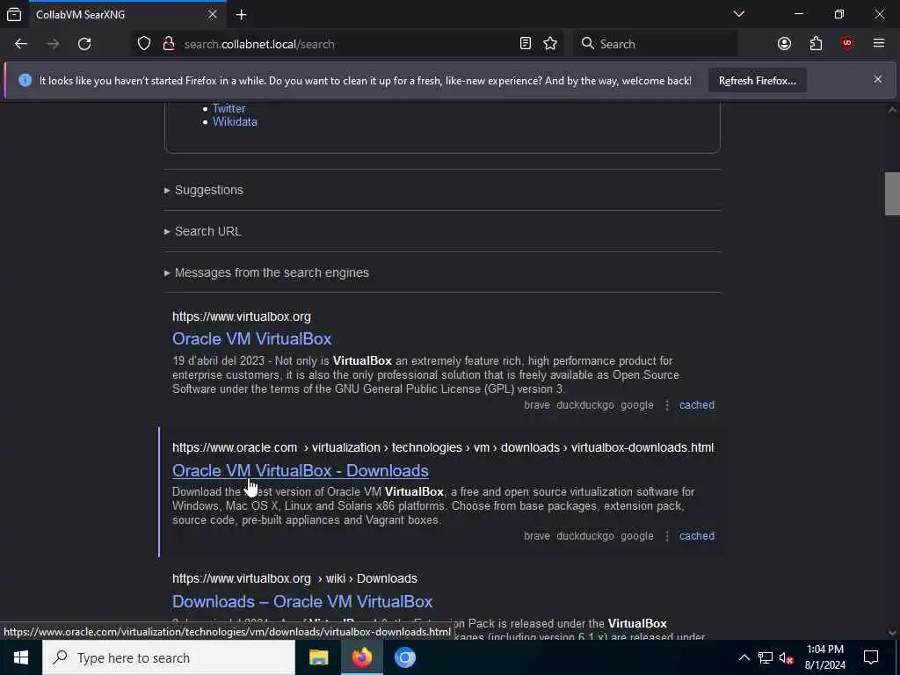
Task: Click the https://www.virtualbox.org URL text
Action: point(242,316)
